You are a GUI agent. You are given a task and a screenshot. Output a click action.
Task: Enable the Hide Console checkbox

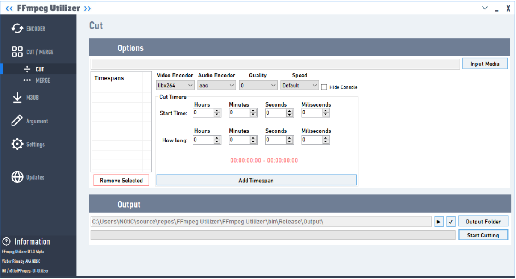324,87
